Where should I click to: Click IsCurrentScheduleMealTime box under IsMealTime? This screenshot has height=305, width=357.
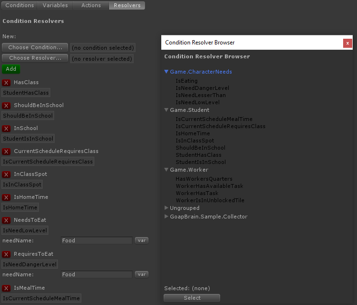click(41, 298)
